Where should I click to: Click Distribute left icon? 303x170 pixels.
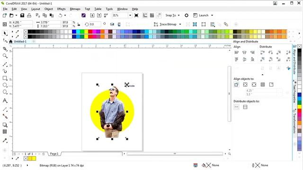click(262, 52)
